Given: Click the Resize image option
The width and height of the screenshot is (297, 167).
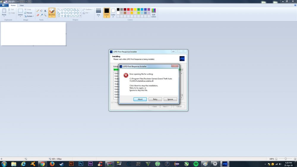Looking at the screenshot, I should pos(28,13).
